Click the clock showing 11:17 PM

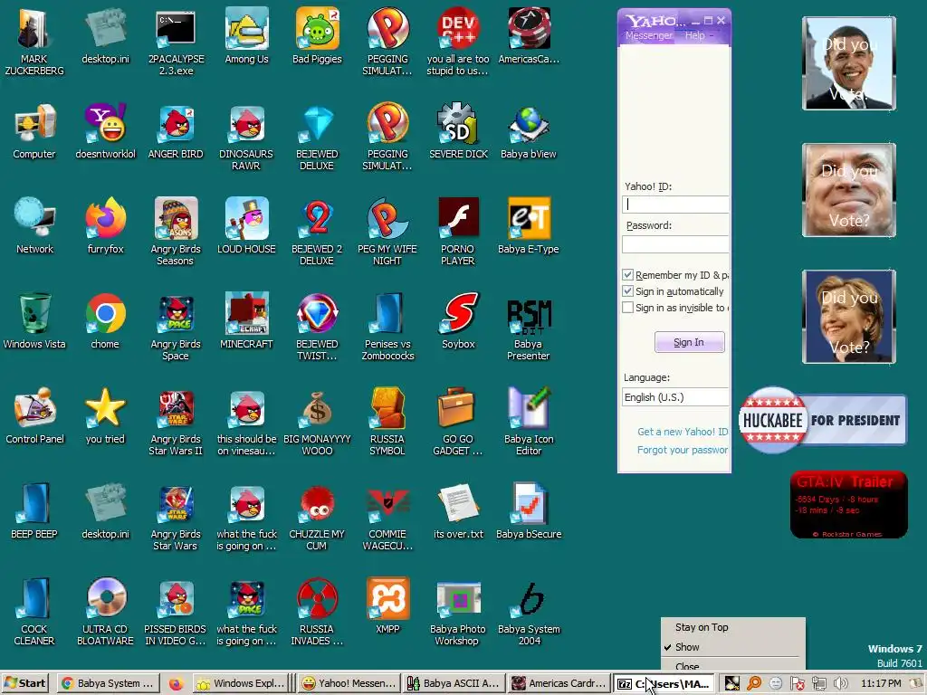(x=881, y=684)
